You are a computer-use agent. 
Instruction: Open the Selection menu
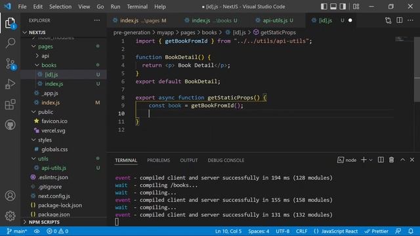[60, 7]
